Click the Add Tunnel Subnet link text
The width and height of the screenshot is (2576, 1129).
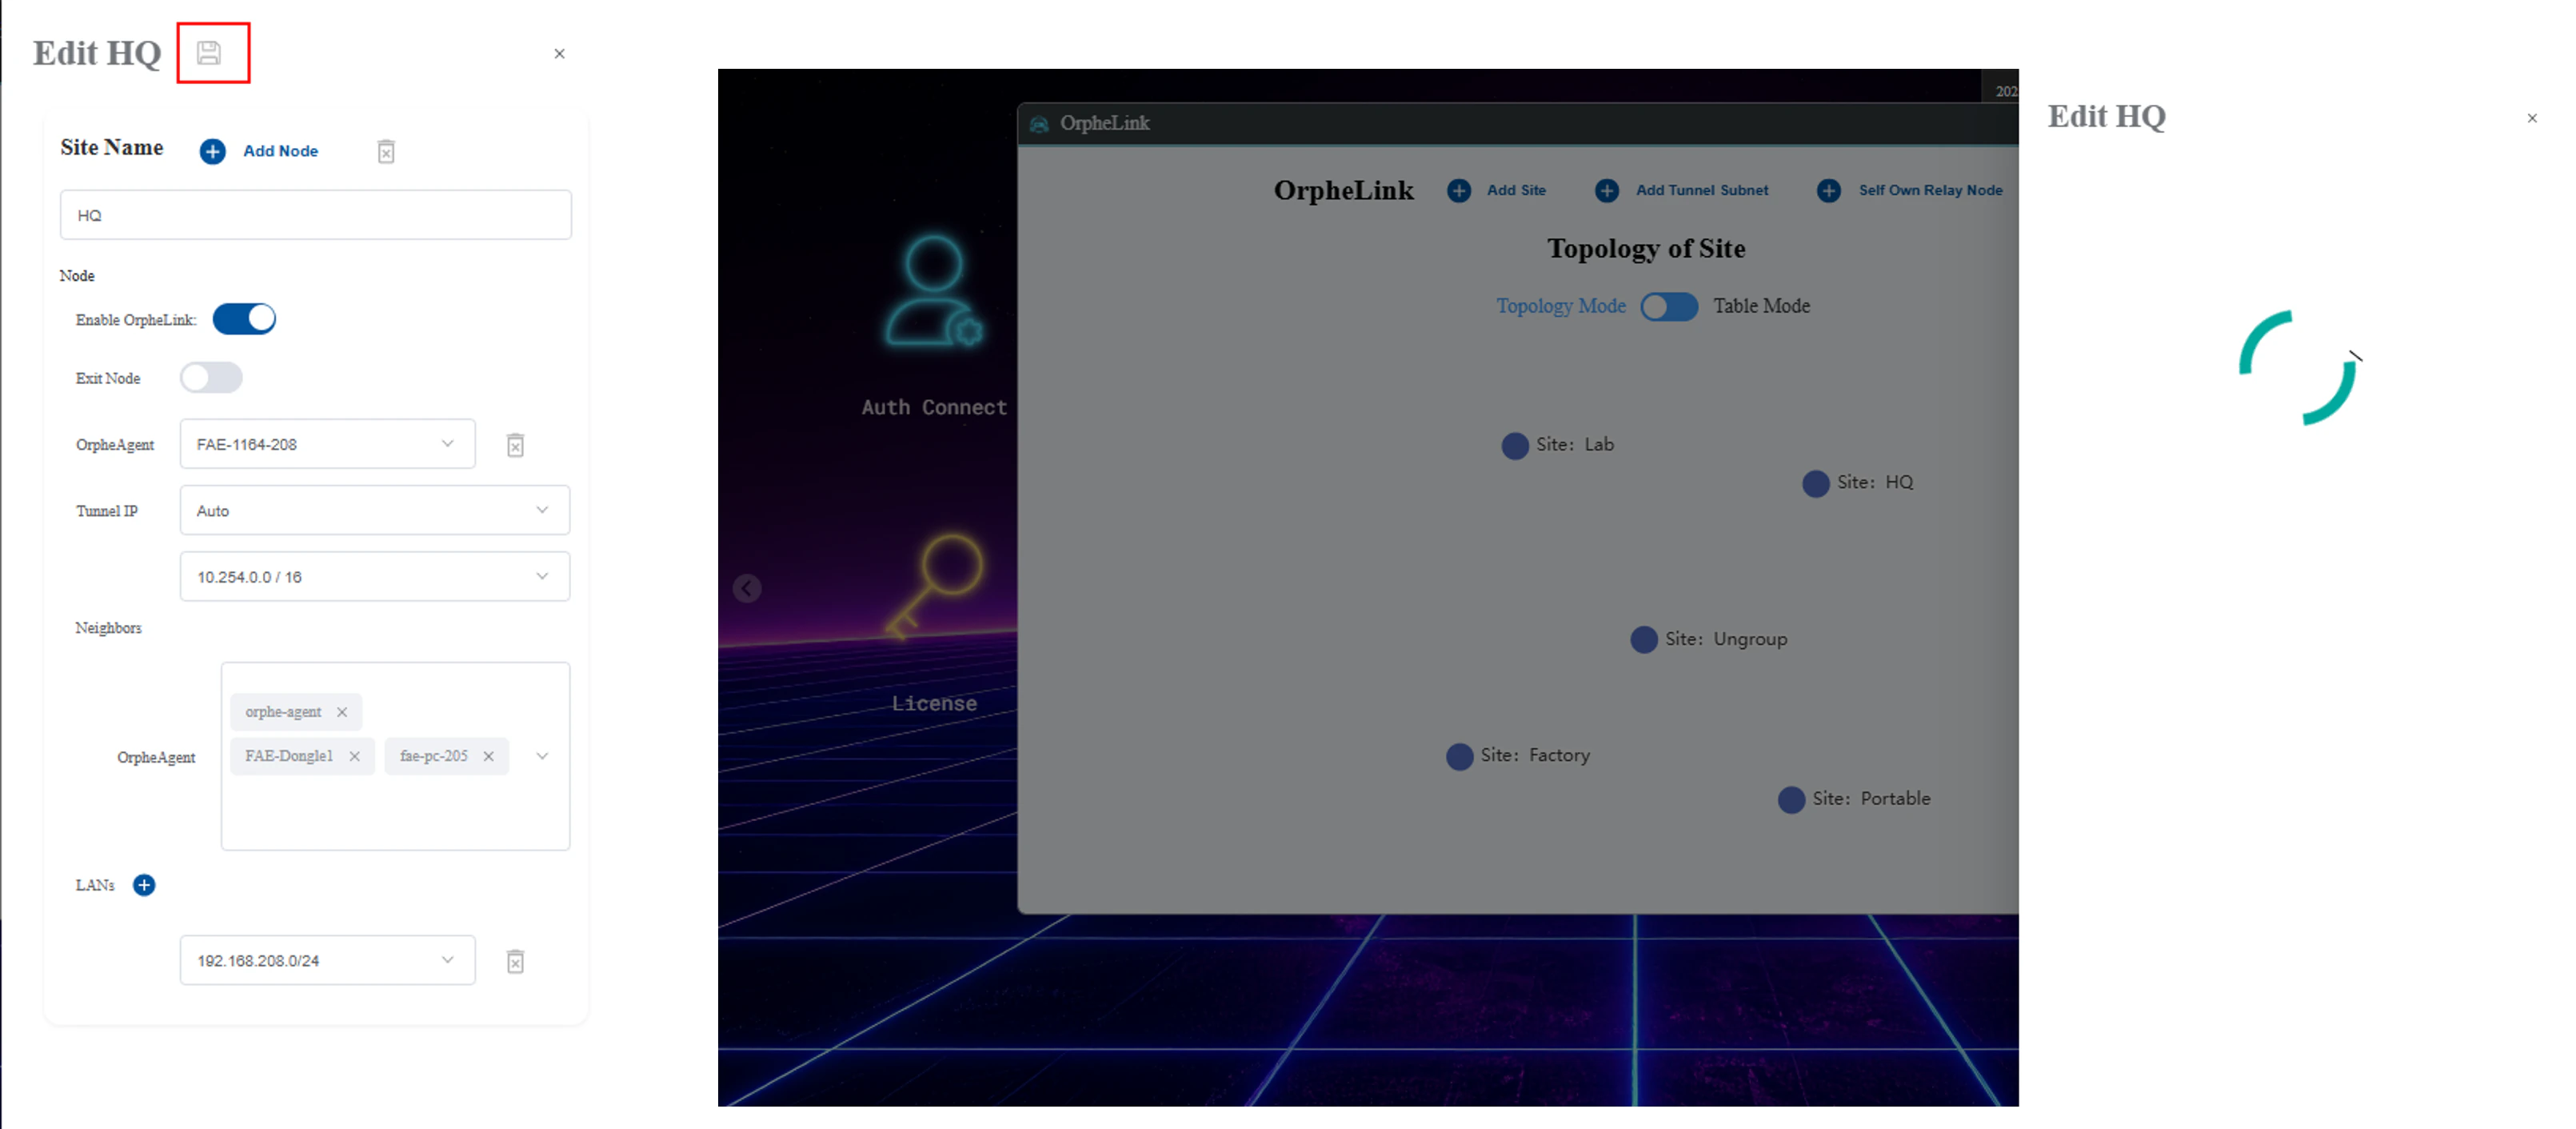point(1702,190)
